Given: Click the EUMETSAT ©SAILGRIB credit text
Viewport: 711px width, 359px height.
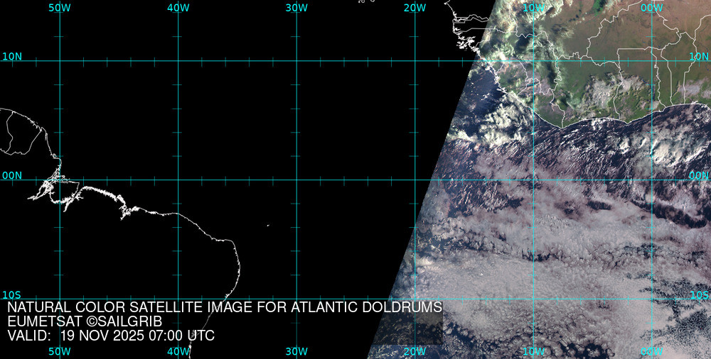Looking at the screenshot, I should pyautogui.click(x=85, y=321).
